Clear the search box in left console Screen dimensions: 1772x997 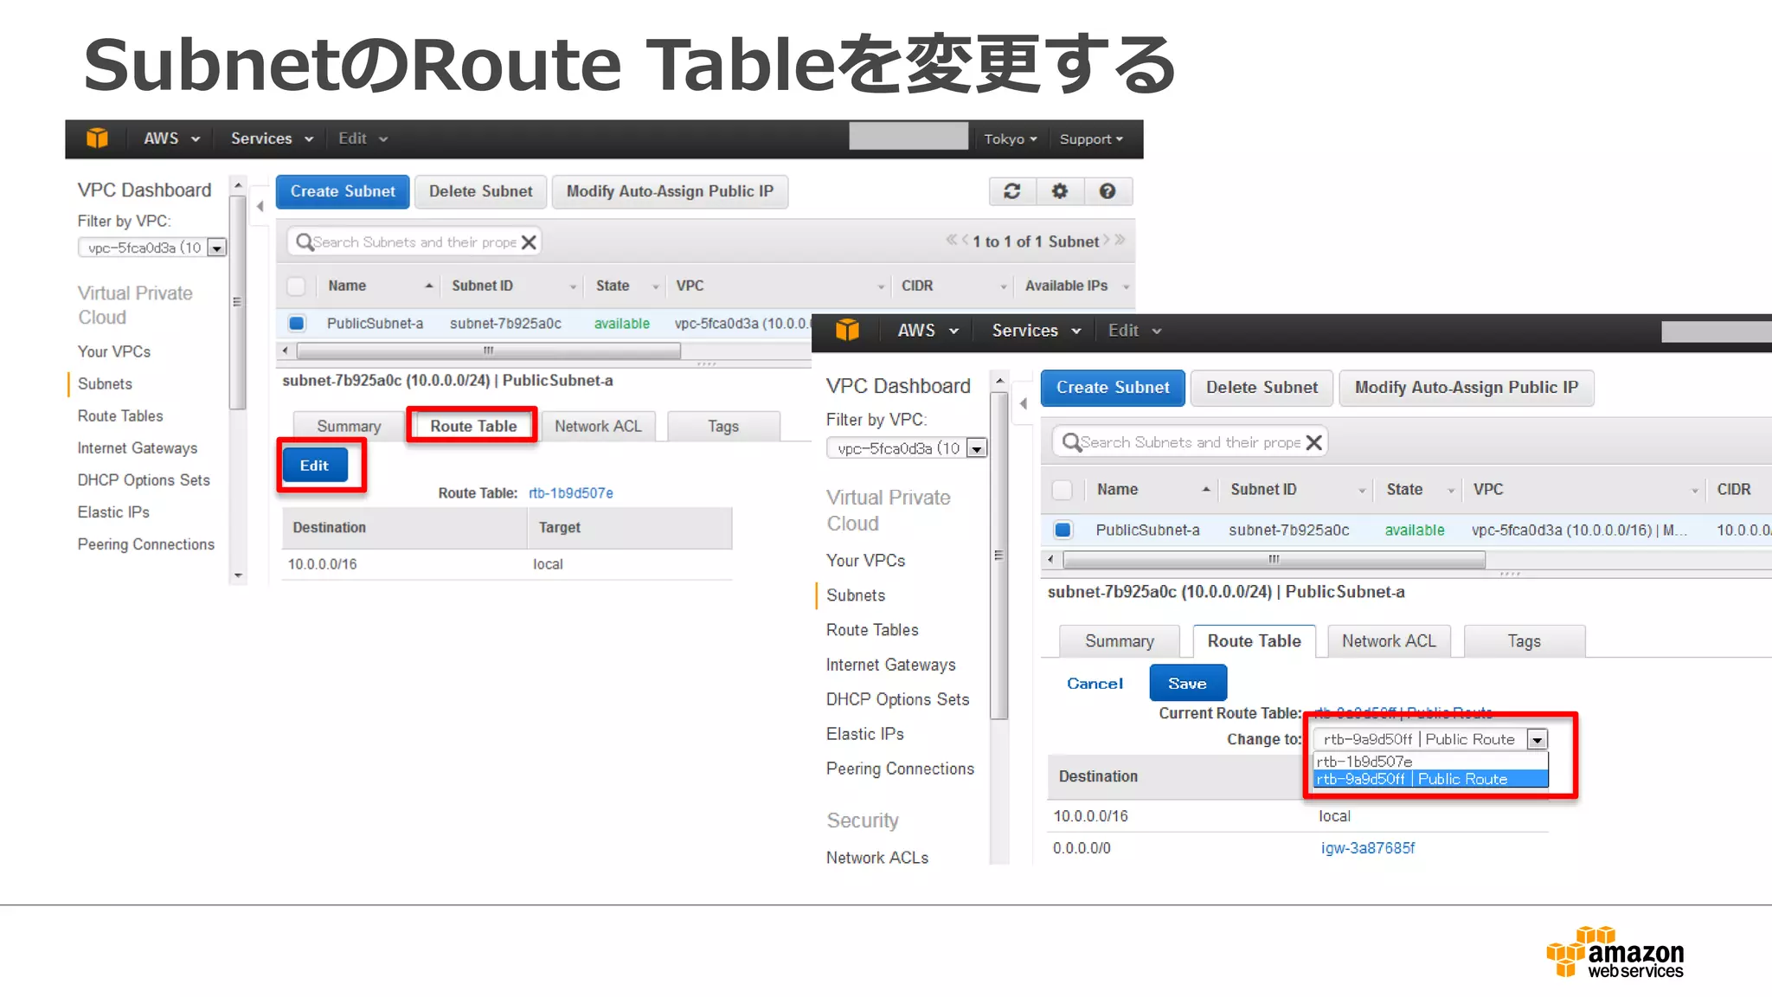click(529, 242)
